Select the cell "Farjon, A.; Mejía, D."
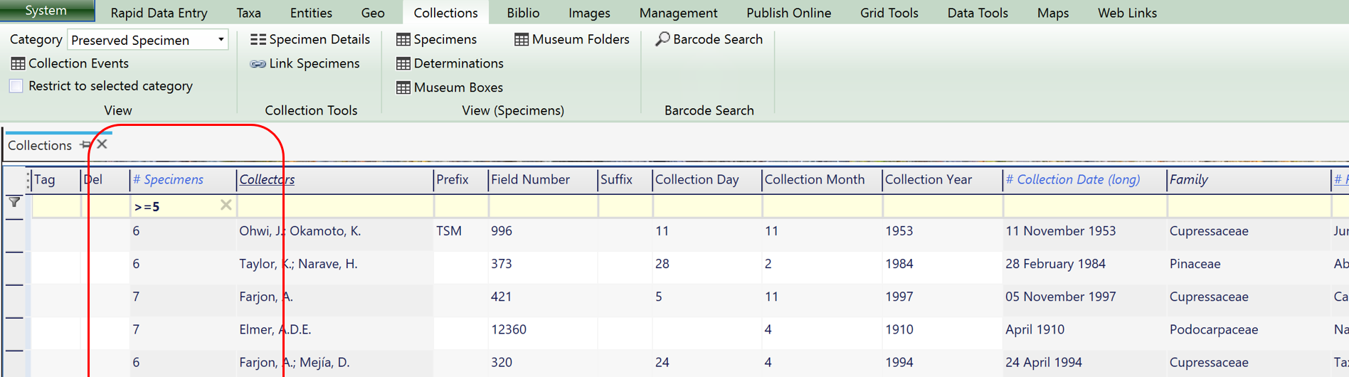Viewport: 1349px width, 377px height. tap(334, 362)
